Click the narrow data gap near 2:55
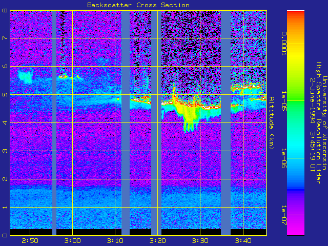This screenshot has height=246, width=328. [x=54, y=123]
